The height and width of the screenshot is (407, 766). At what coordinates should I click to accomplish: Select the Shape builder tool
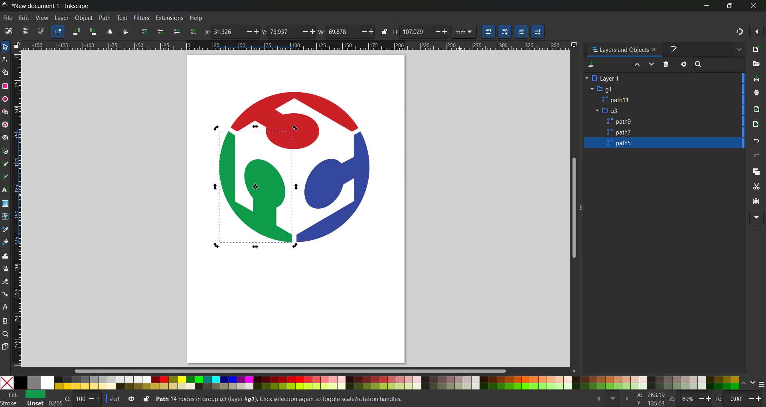pyautogui.click(x=5, y=73)
